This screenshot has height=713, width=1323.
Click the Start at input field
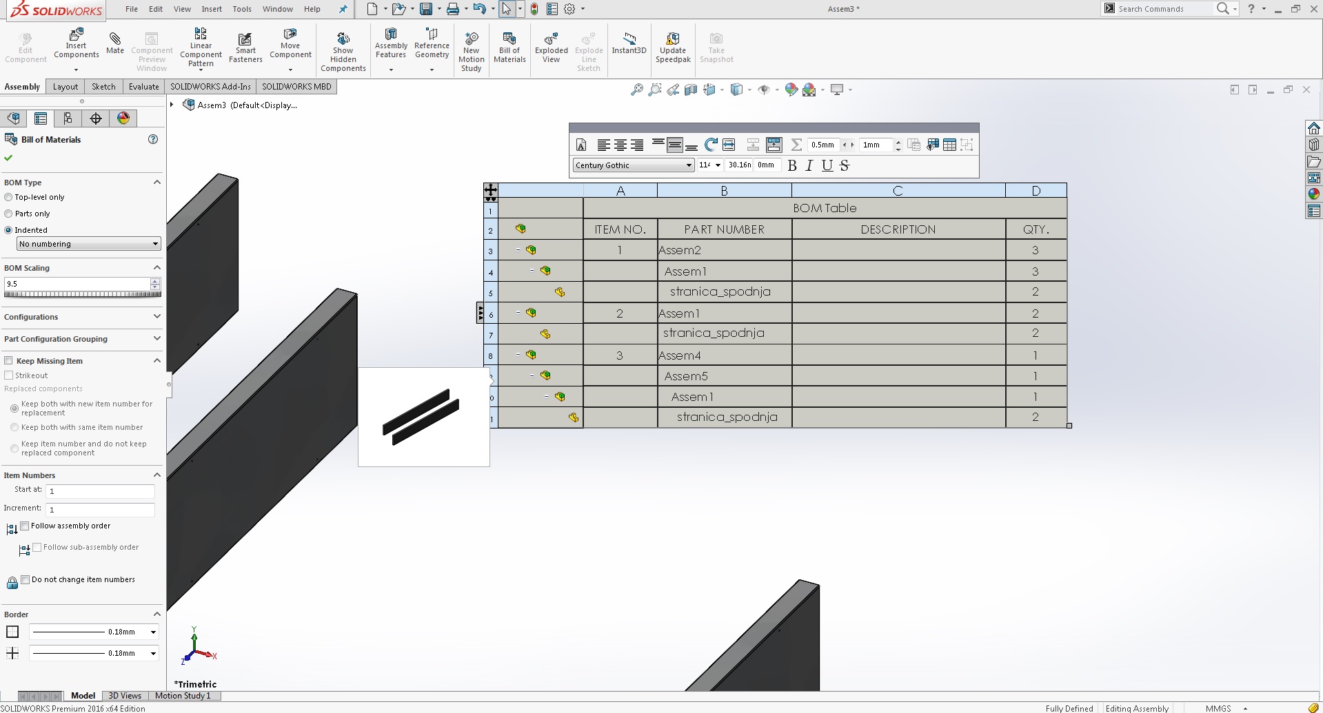point(100,491)
